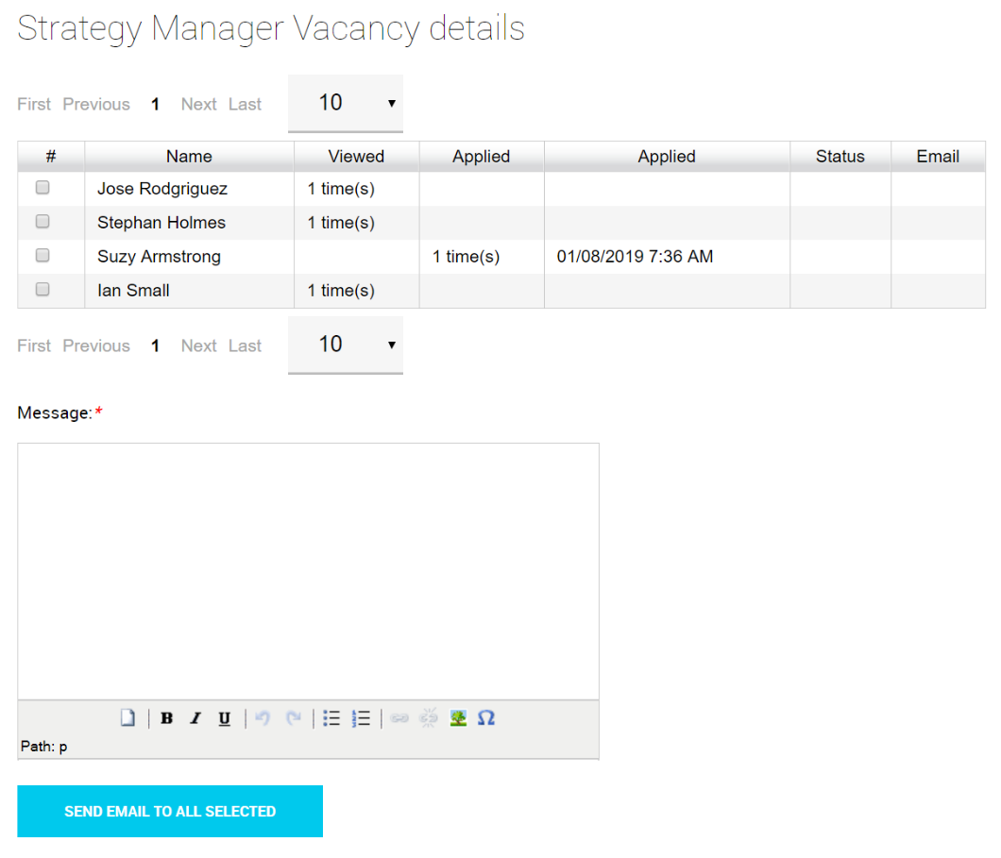Tick the checkbox next to Ian Small

tap(42, 288)
